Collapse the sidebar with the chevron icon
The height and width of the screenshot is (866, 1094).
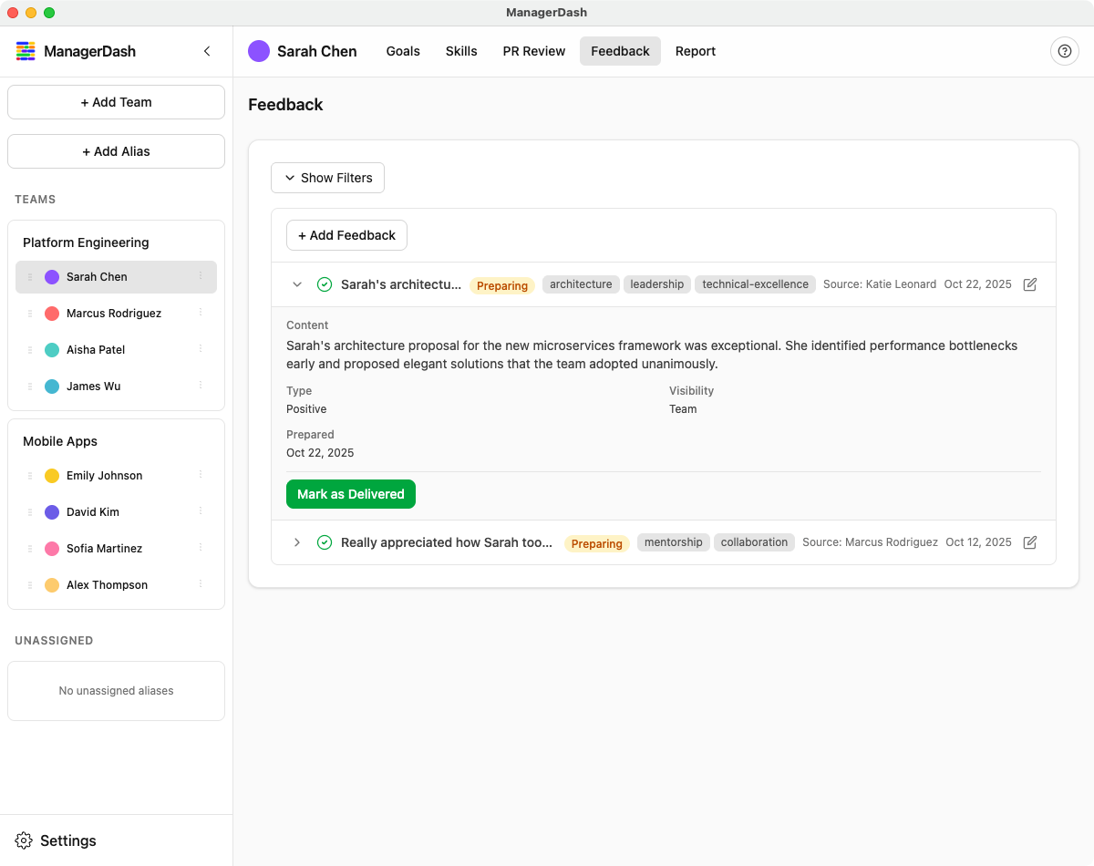[207, 51]
